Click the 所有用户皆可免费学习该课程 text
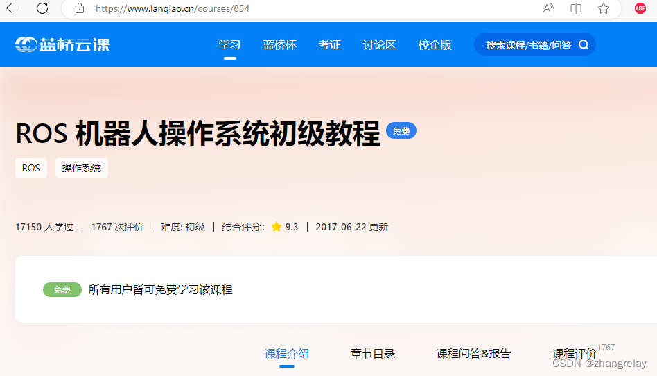This screenshot has width=657, height=376. point(160,289)
